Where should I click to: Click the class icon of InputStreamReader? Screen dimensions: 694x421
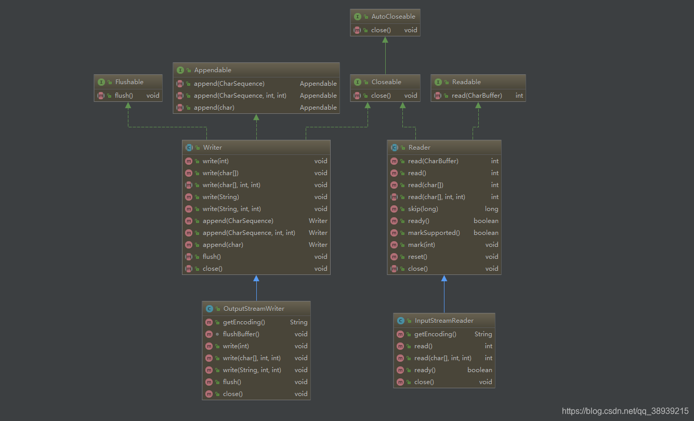[400, 321]
